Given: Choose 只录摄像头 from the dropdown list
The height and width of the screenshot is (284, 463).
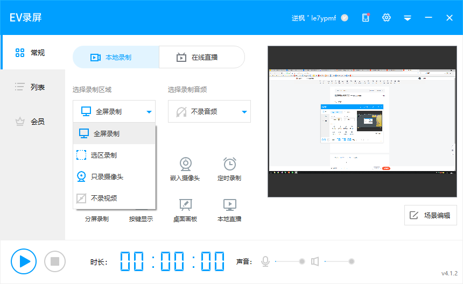Looking at the screenshot, I should 114,176.
